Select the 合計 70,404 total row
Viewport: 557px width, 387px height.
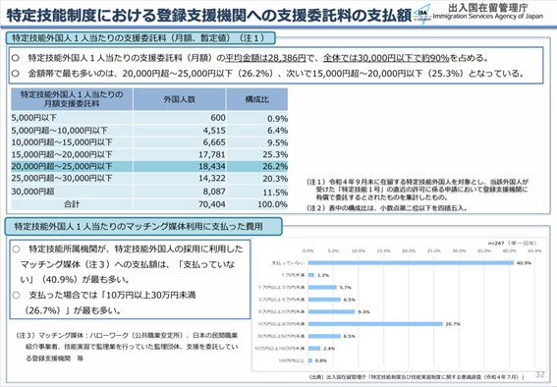tap(149, 204)
